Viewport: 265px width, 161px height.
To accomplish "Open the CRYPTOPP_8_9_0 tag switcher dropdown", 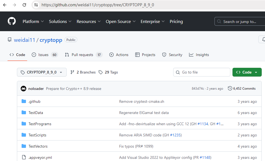I will click(x=42, y=72).
